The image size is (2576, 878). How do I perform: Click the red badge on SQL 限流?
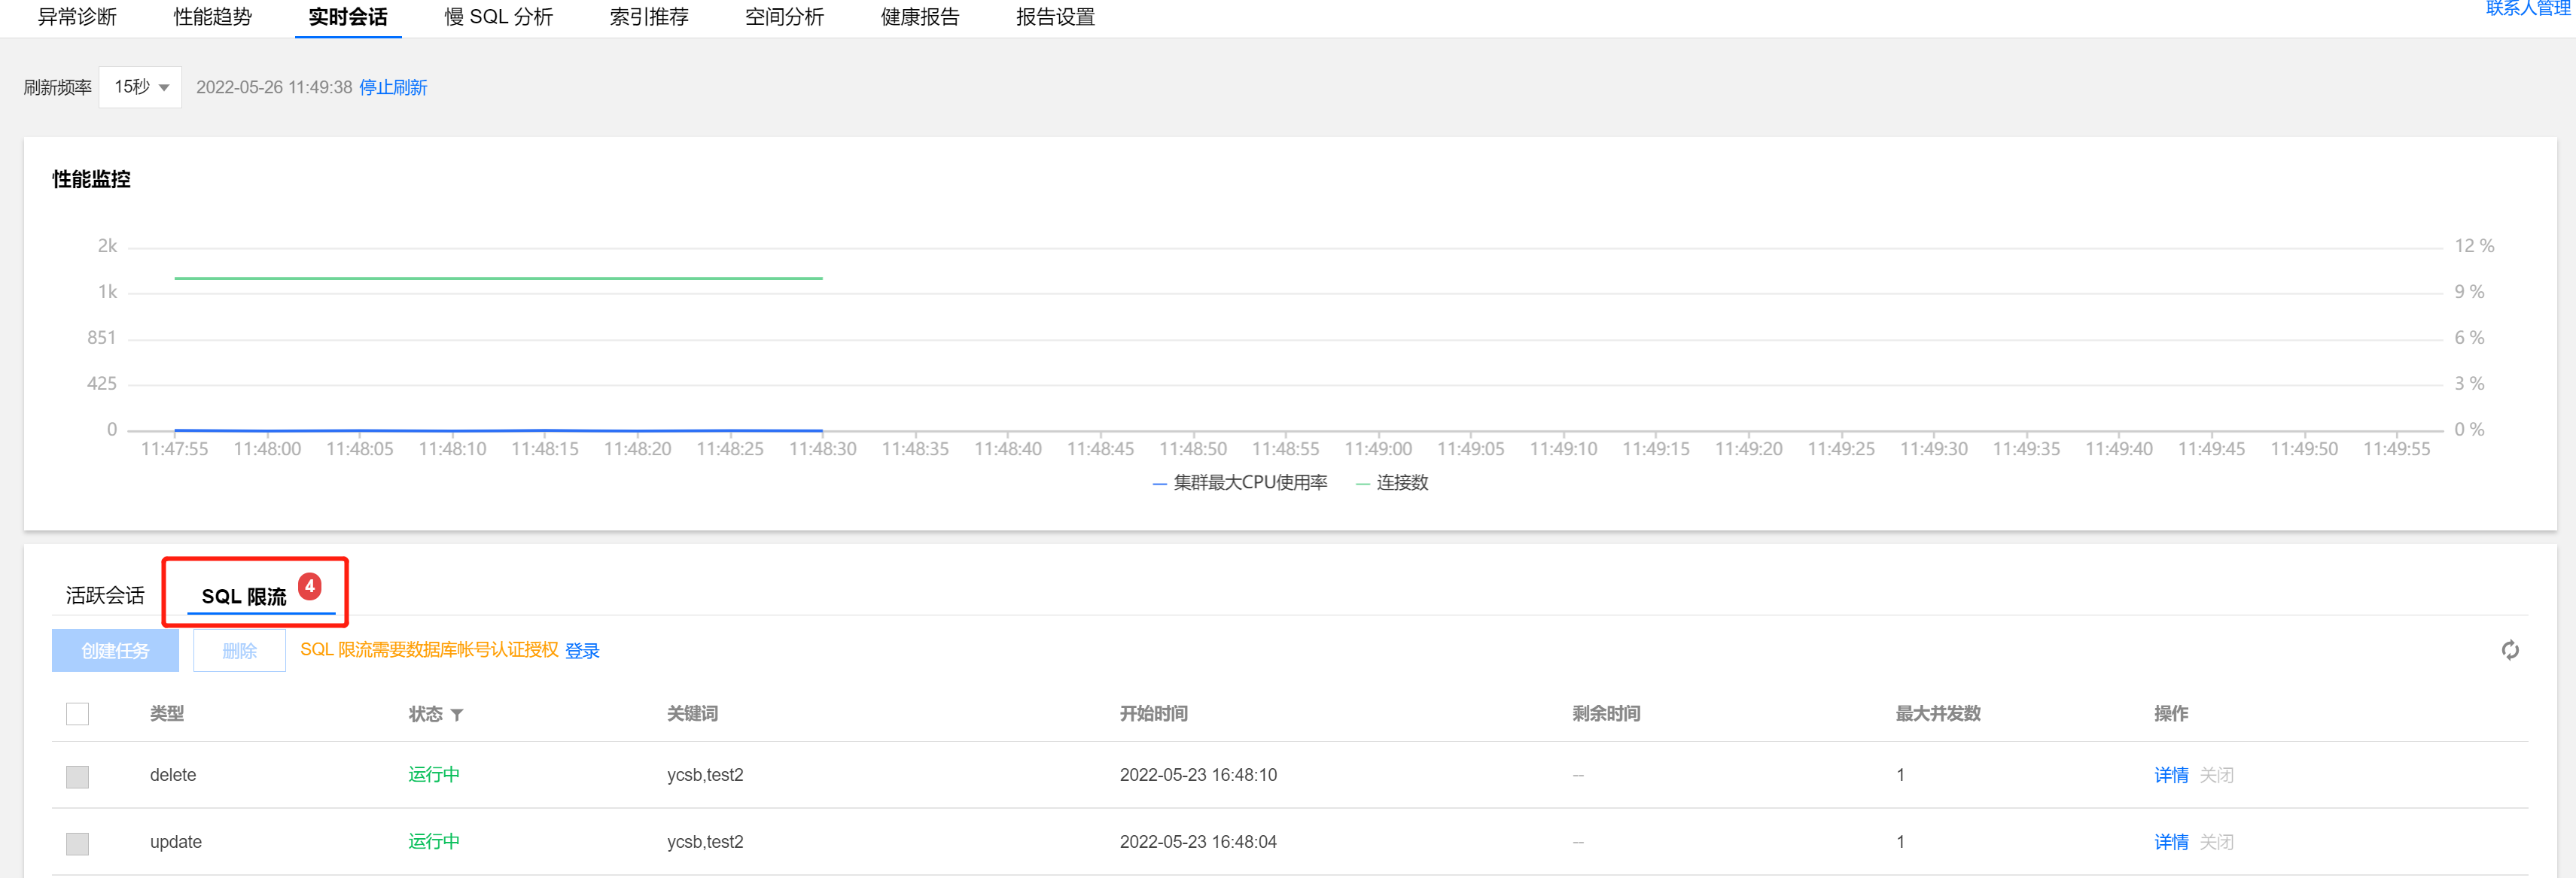(310, 586)
